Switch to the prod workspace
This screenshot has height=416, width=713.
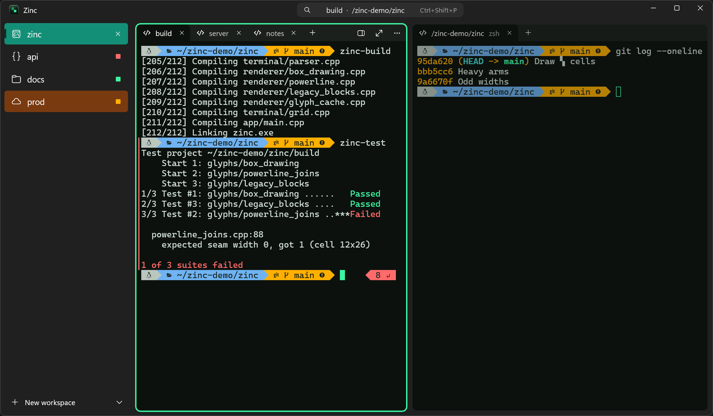click(x=66, y=102)
